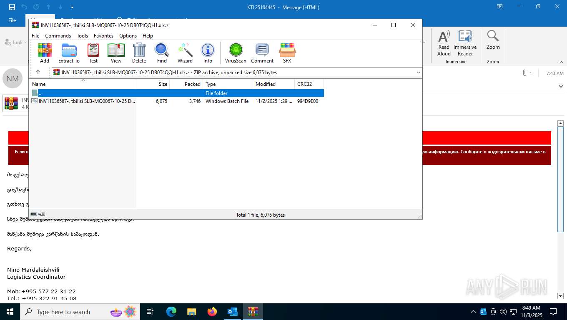Screen dimensions: 567x320
Task: Sort by the CRC32 column header
Action: coord(309,84)
